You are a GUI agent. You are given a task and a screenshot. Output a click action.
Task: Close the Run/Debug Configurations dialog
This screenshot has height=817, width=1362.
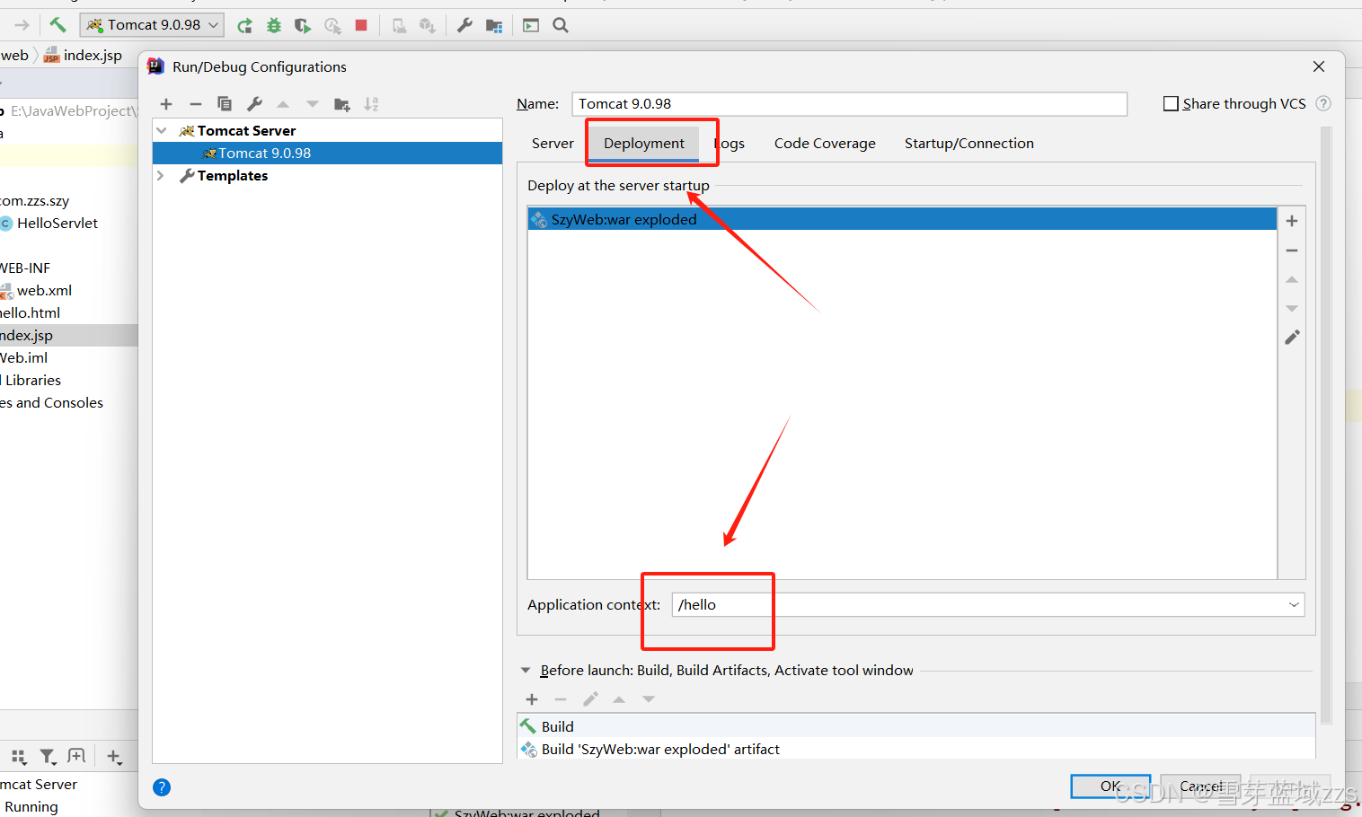click(1319, 66)
